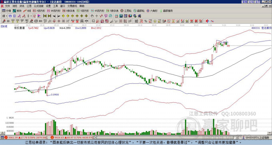Click the 节 solar term icon

coord(106,16)
